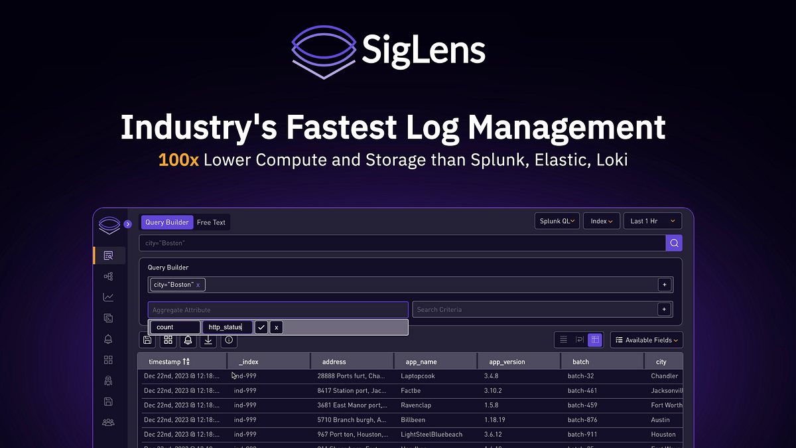Select the Tracing node-graph sidebar icon

[108, 275]
